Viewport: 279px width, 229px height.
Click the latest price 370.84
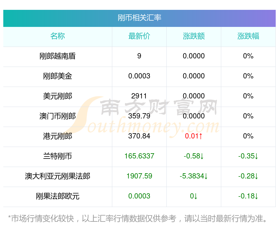139,136
